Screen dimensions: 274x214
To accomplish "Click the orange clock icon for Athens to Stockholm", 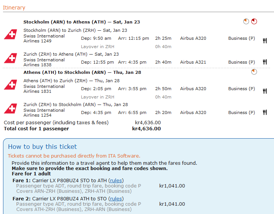I will tap(254, 72).
